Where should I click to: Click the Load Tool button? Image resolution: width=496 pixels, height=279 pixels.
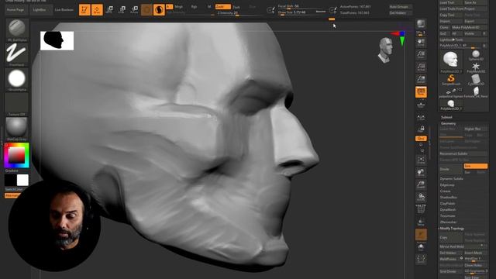451,2
